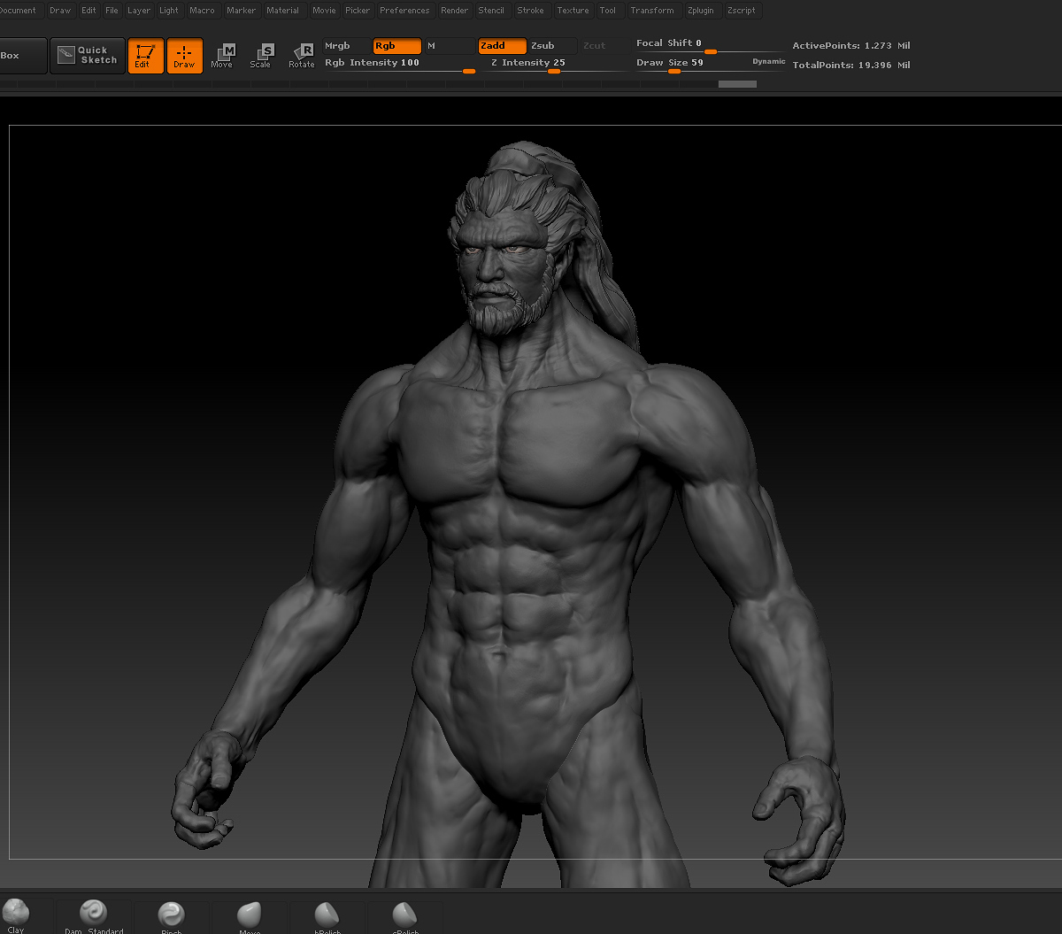This screenshot has width=1062, height=934.
Task: Adjust the Z Intensity slider
Action: pyautogui.click(x=555, y=64)
